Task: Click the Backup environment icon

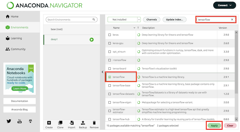Action: 83,123
